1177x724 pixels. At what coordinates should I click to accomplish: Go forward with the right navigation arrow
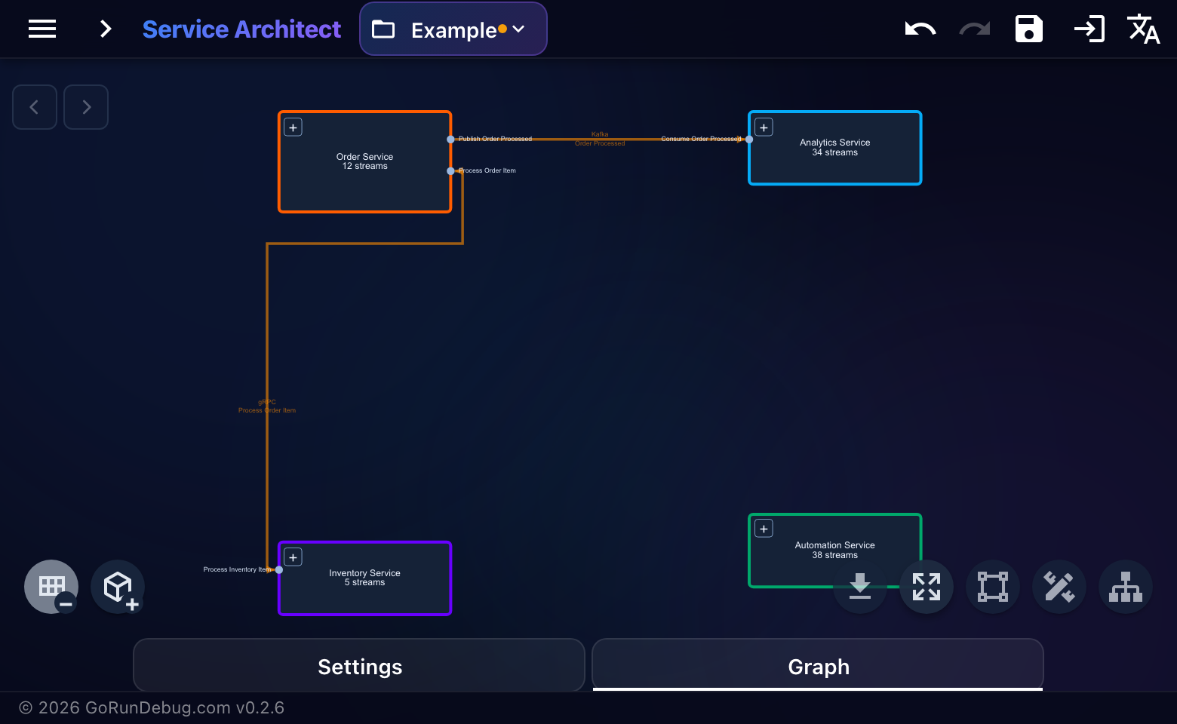[x=86, y=107]
